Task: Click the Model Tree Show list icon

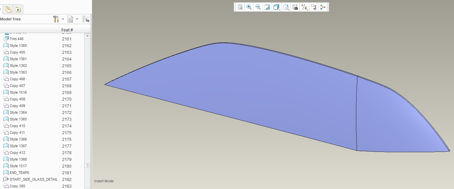Action: (70, 19)
